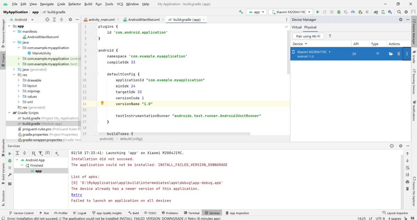Open Device Manager panel settings gear
417x220 pixels.
tap(400, 20)
